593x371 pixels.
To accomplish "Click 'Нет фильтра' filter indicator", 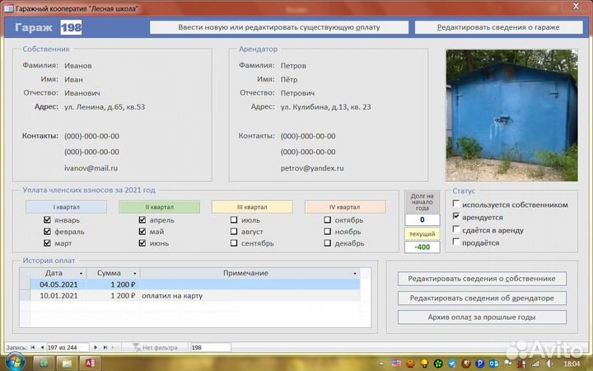I will coord(154,348).
